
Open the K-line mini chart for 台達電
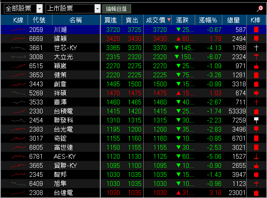pyautogui.click(x=18, y=193)
